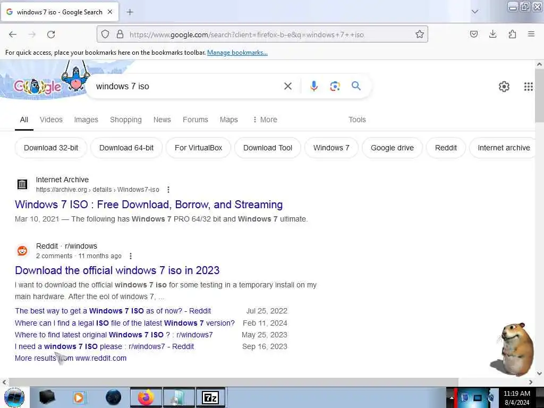Open Windows 7 ISO Free Download result
This screenshot has height=408, width=544.
149,205
